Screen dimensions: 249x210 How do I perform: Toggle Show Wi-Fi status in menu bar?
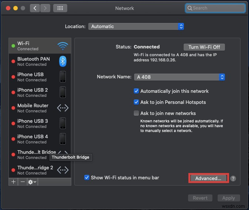click(87, 177)
